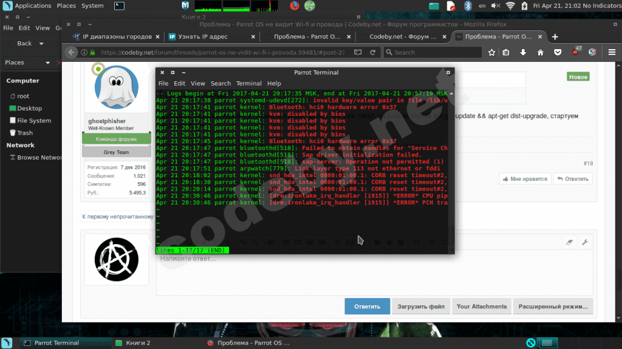Viewport: 622px width, 349px height.
Task: Open the Malwarebytes-style M icon in top panel
Action: click(185, 5)
